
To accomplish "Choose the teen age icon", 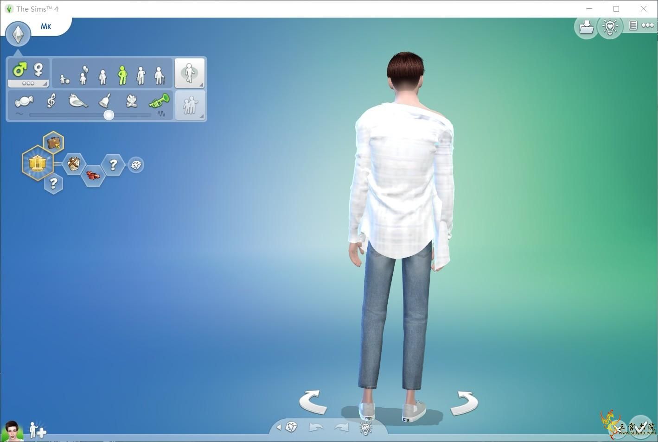I will [102, 77].
